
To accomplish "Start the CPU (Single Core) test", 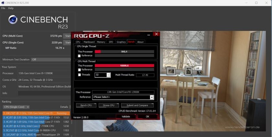I will tap(67, 42).
